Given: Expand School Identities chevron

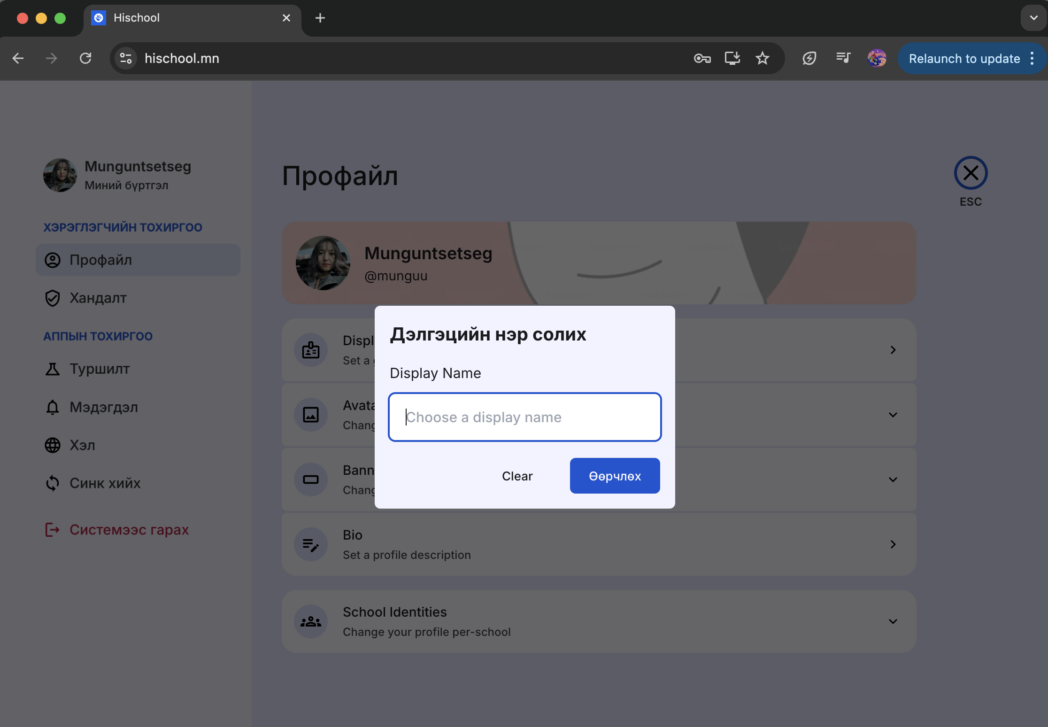Looking at the screenshot, I should coord(893,621).
